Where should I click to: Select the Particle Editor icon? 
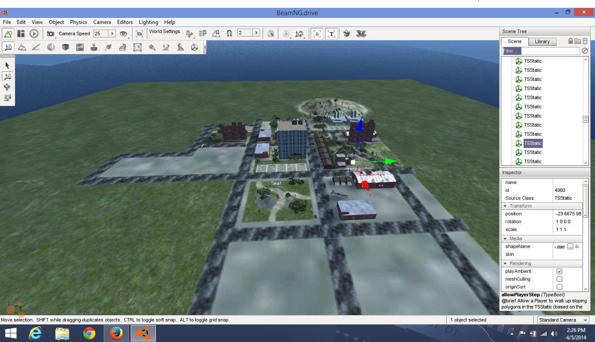152,47
